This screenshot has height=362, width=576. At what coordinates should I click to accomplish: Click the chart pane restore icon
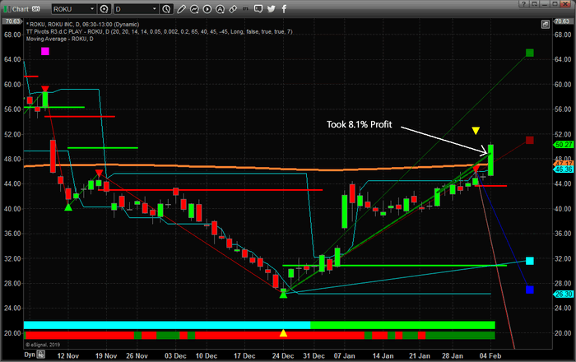pos(545,25)
